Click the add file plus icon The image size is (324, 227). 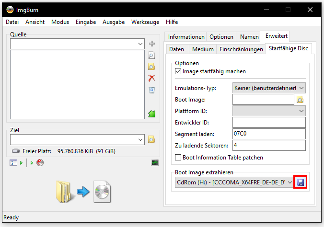pyautogui.click(x=152, y=44)
